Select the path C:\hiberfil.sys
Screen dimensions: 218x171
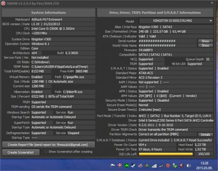point(73,92)
